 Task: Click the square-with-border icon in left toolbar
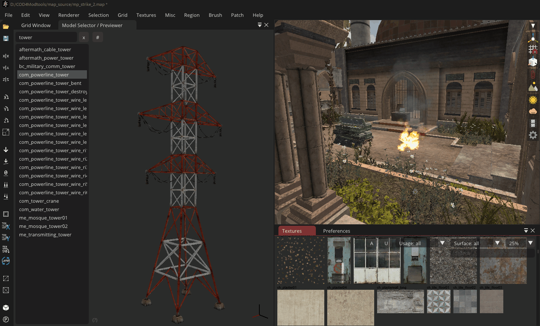pos(6,214)
